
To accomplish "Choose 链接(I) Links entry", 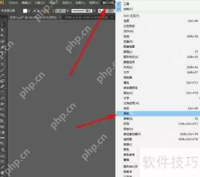I will pyautogui.click(x=158, y=144).
